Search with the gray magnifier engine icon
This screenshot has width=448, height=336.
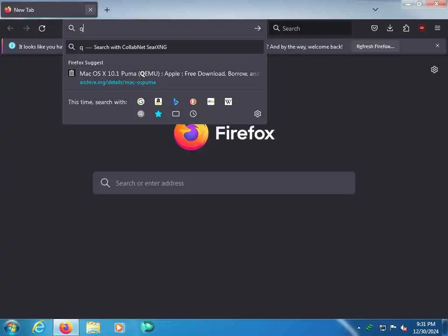(140, 114)
